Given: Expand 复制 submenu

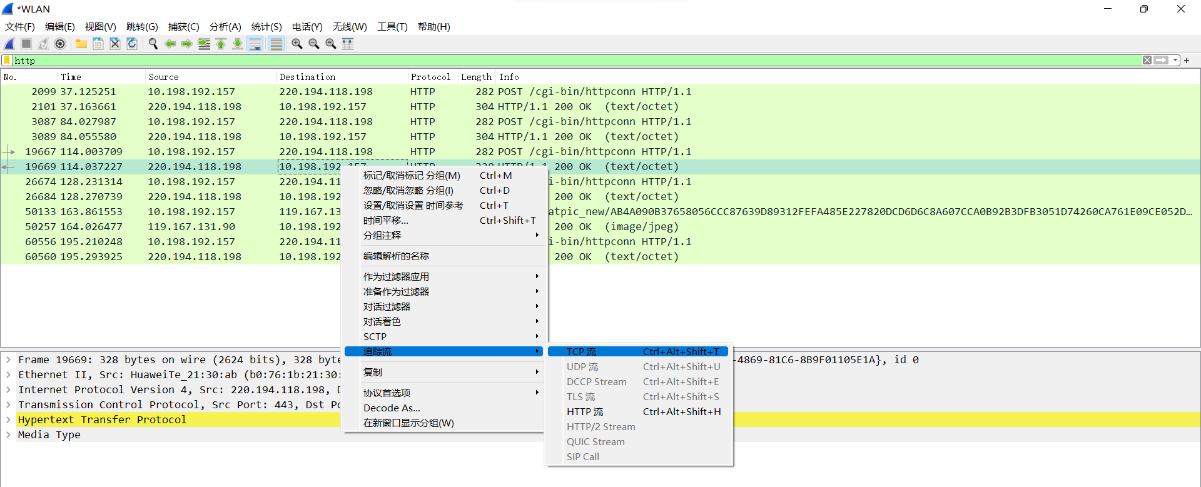Looking at the screenshot, I should pos(443,373).
